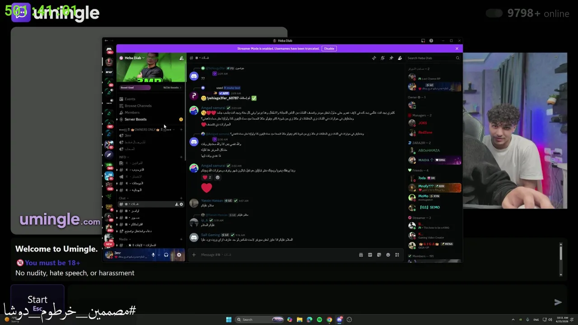Collapse the INFO category
The height and width of the screenshot is (325, 578).
(x=123, y=157)
